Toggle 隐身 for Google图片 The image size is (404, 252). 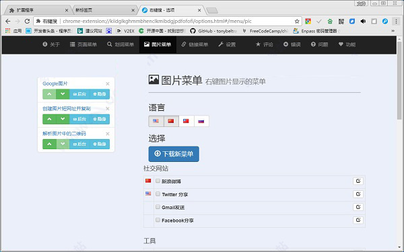pyautogui.click(x=100, y=94)
